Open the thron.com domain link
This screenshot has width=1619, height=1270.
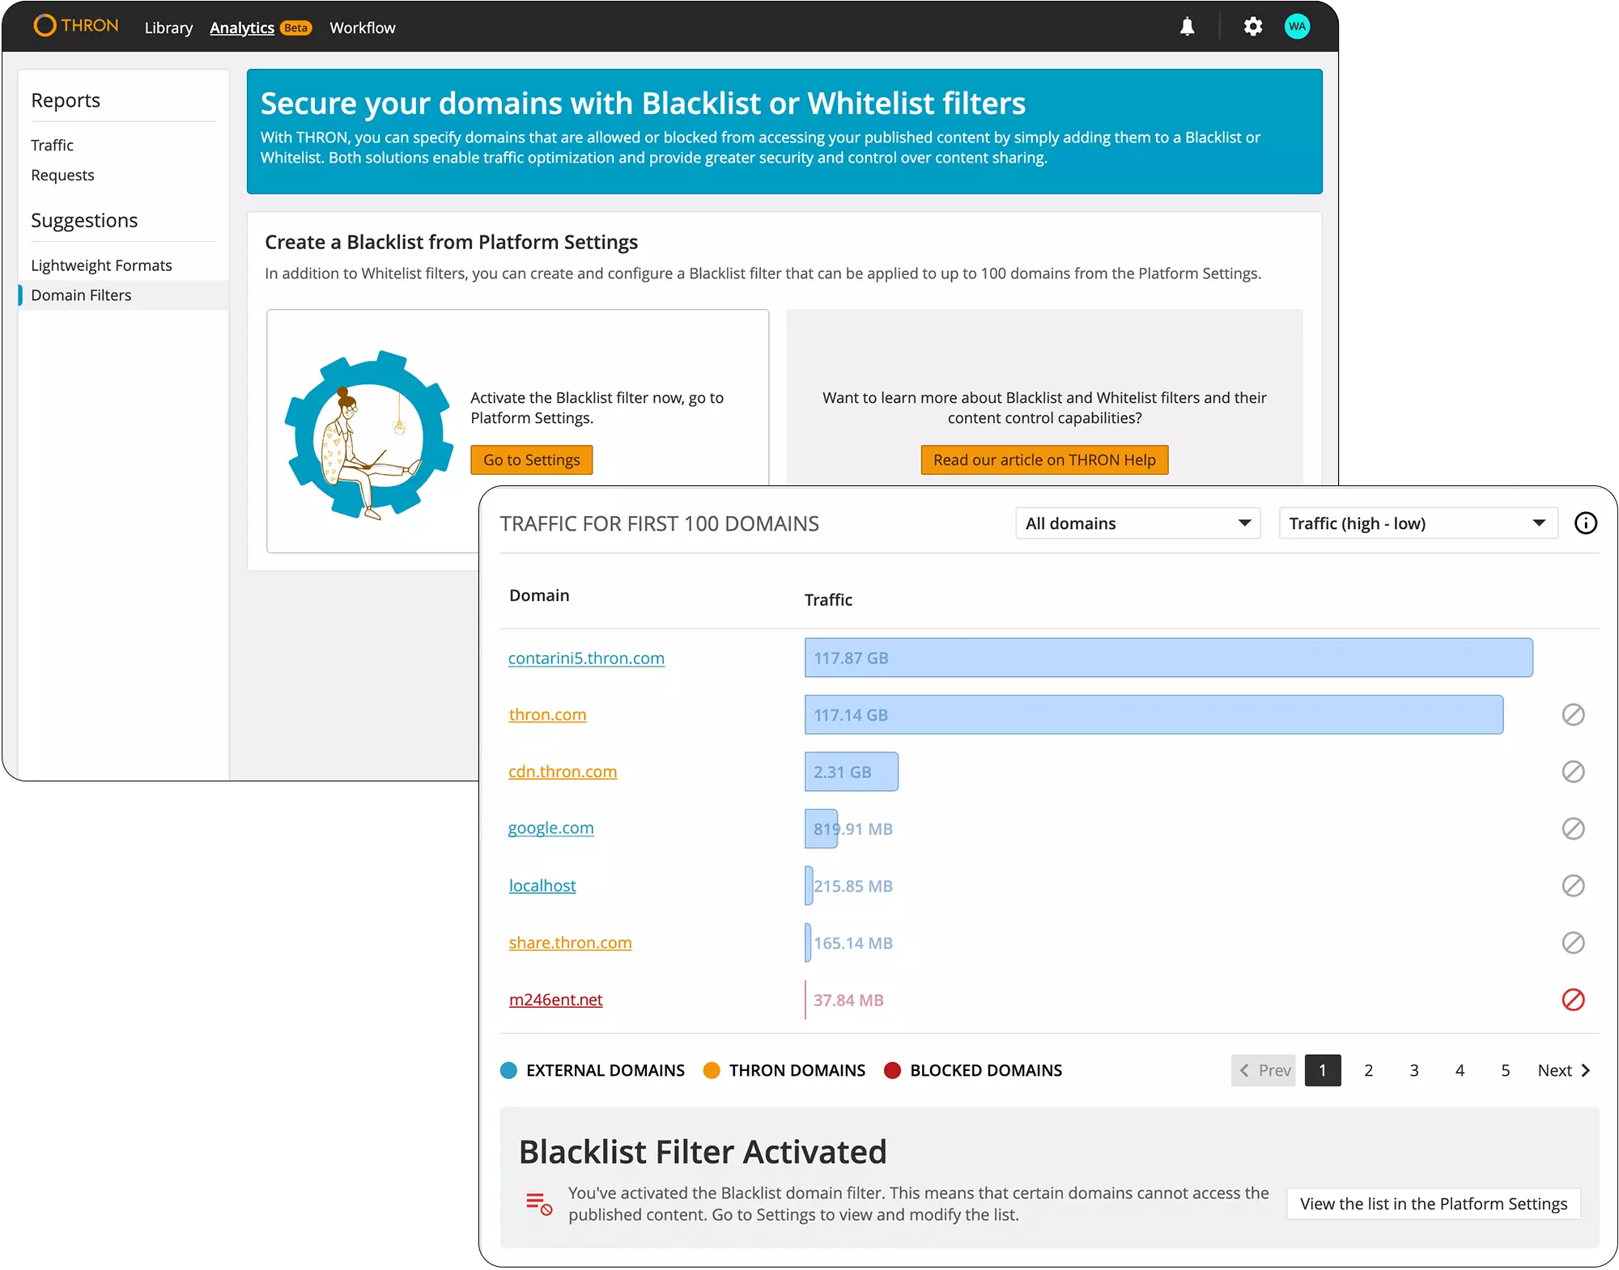pyautogui.click(x=547, y=714)
